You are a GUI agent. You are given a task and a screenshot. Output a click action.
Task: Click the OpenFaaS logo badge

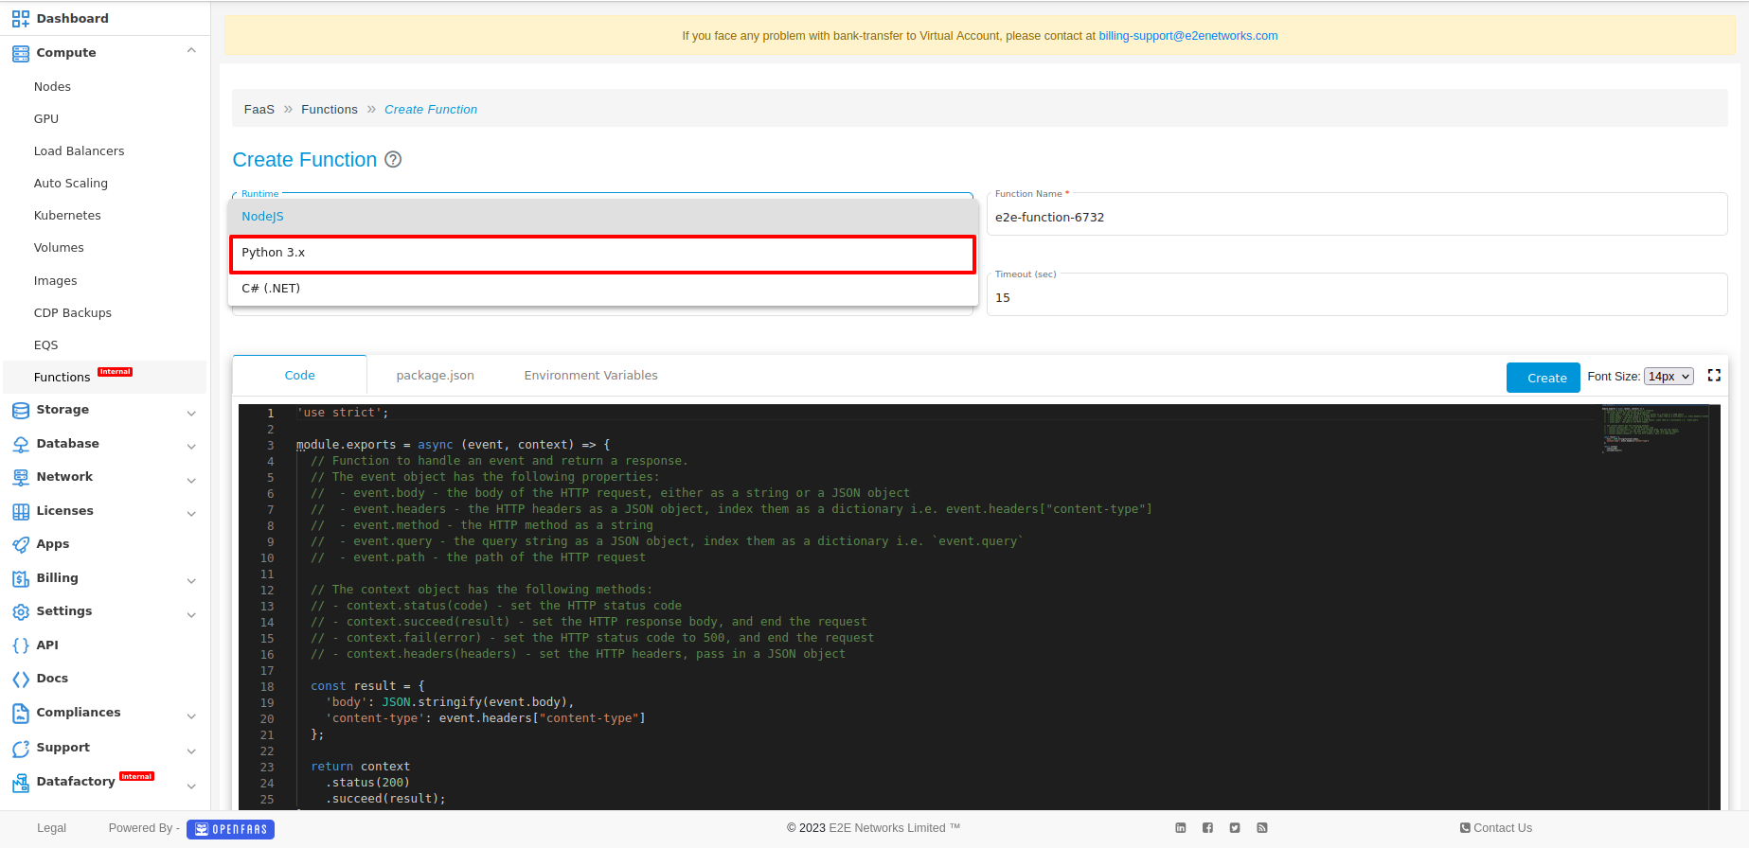pos(230,829)
